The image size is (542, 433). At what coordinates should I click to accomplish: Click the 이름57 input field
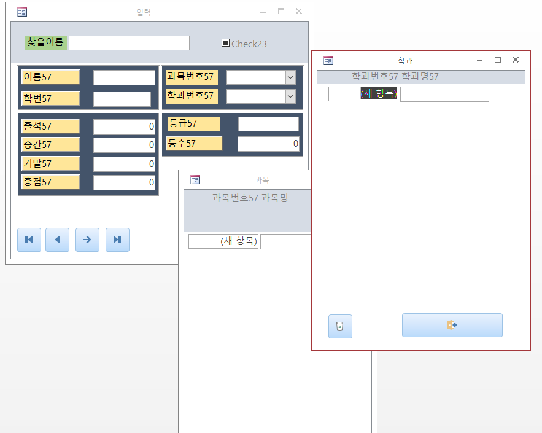tap(124, 77)
